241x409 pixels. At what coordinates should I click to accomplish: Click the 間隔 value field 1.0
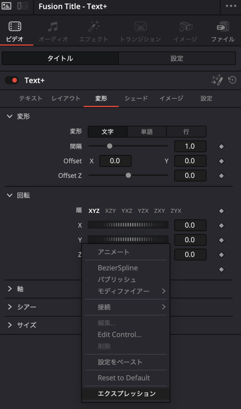[x=190, y=146]
